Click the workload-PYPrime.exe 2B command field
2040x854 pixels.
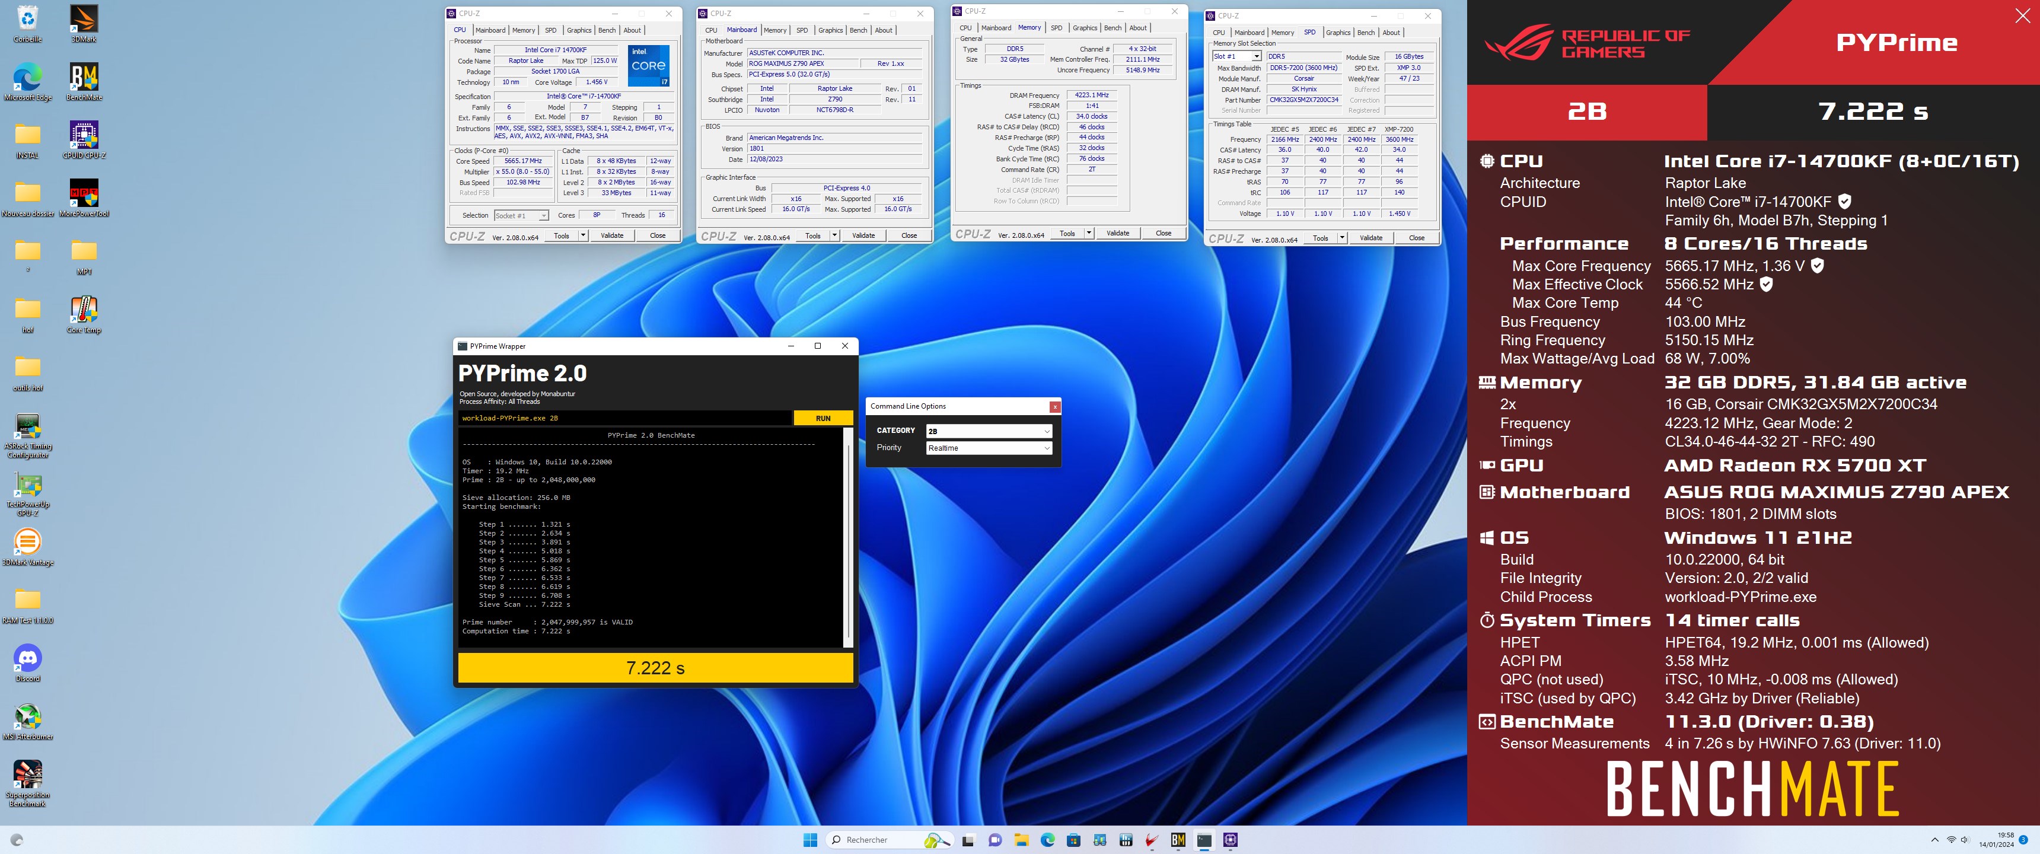[x=625, y=418]
